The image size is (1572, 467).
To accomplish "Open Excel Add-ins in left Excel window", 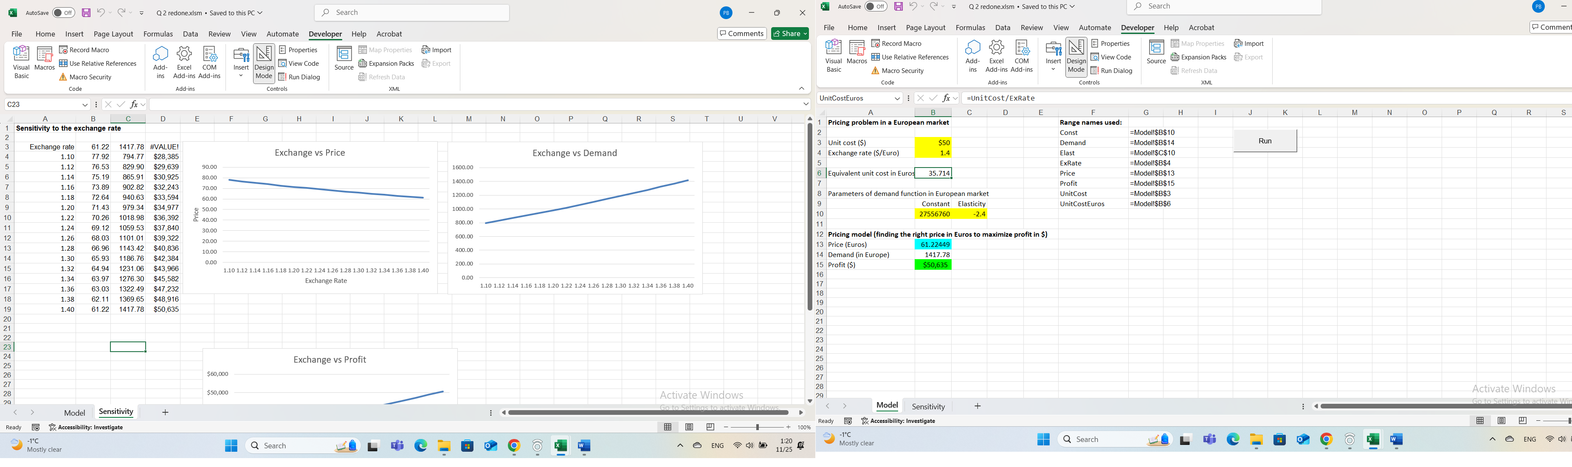I will click(184, 62).
